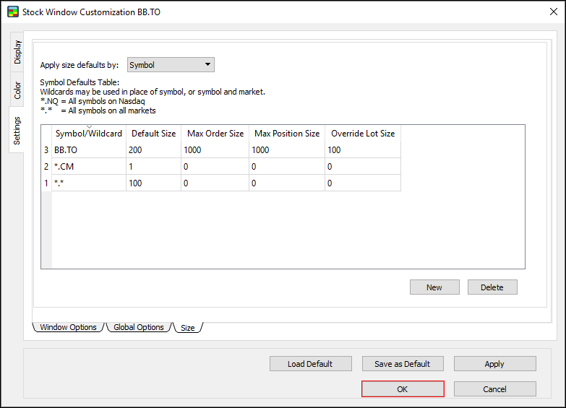Sort by Symbol/Wildcard column header
This screenshot has height=408, width=566.
tap(89, 134)
